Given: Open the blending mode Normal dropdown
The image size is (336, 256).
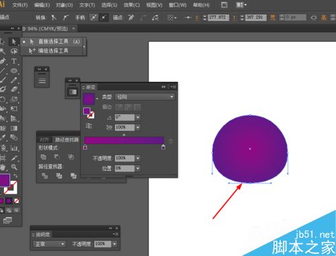Looking at the screenshot, I should point(49,244).
